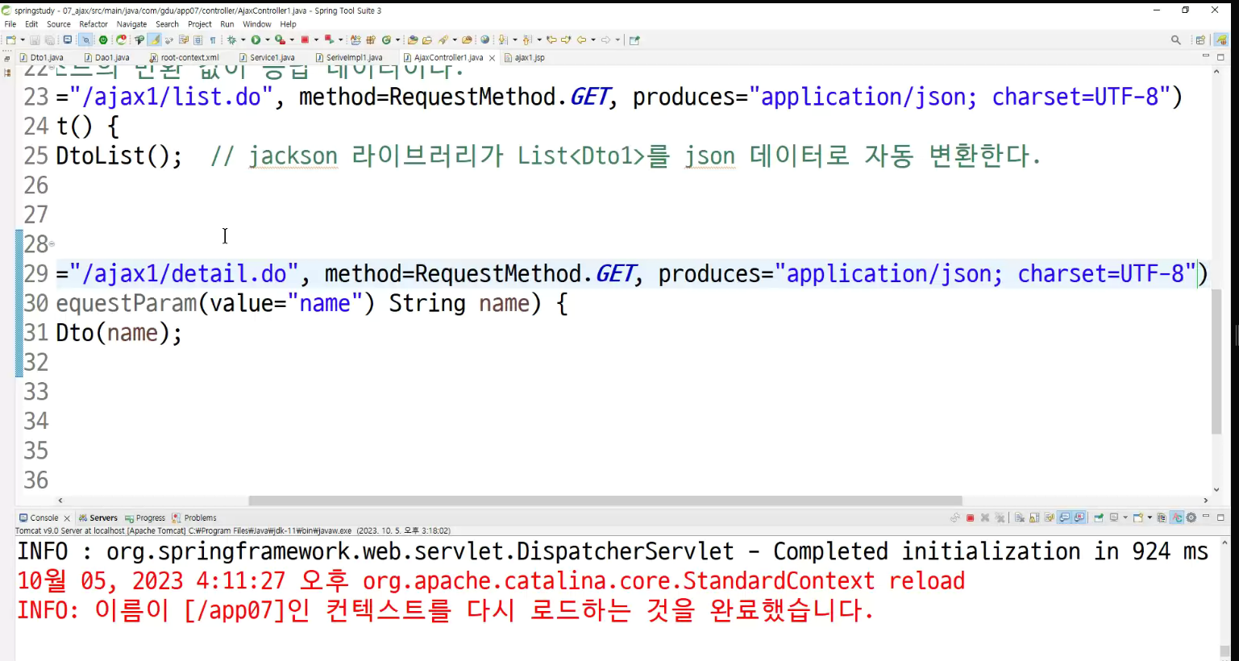1239x661 pixels.
Task: Click the Remove All Terminated Launches icon
Action: (1000, 518)
